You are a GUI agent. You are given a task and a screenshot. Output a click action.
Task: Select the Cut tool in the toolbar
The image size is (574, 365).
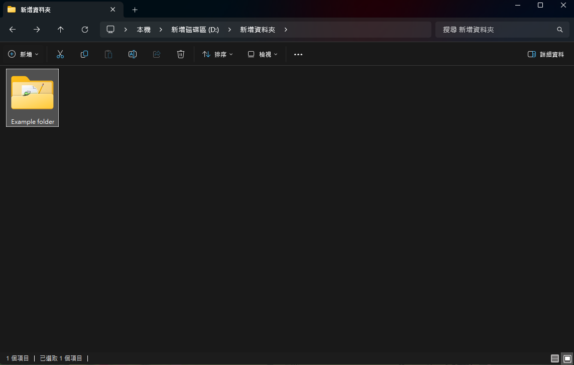click(60, 54)
